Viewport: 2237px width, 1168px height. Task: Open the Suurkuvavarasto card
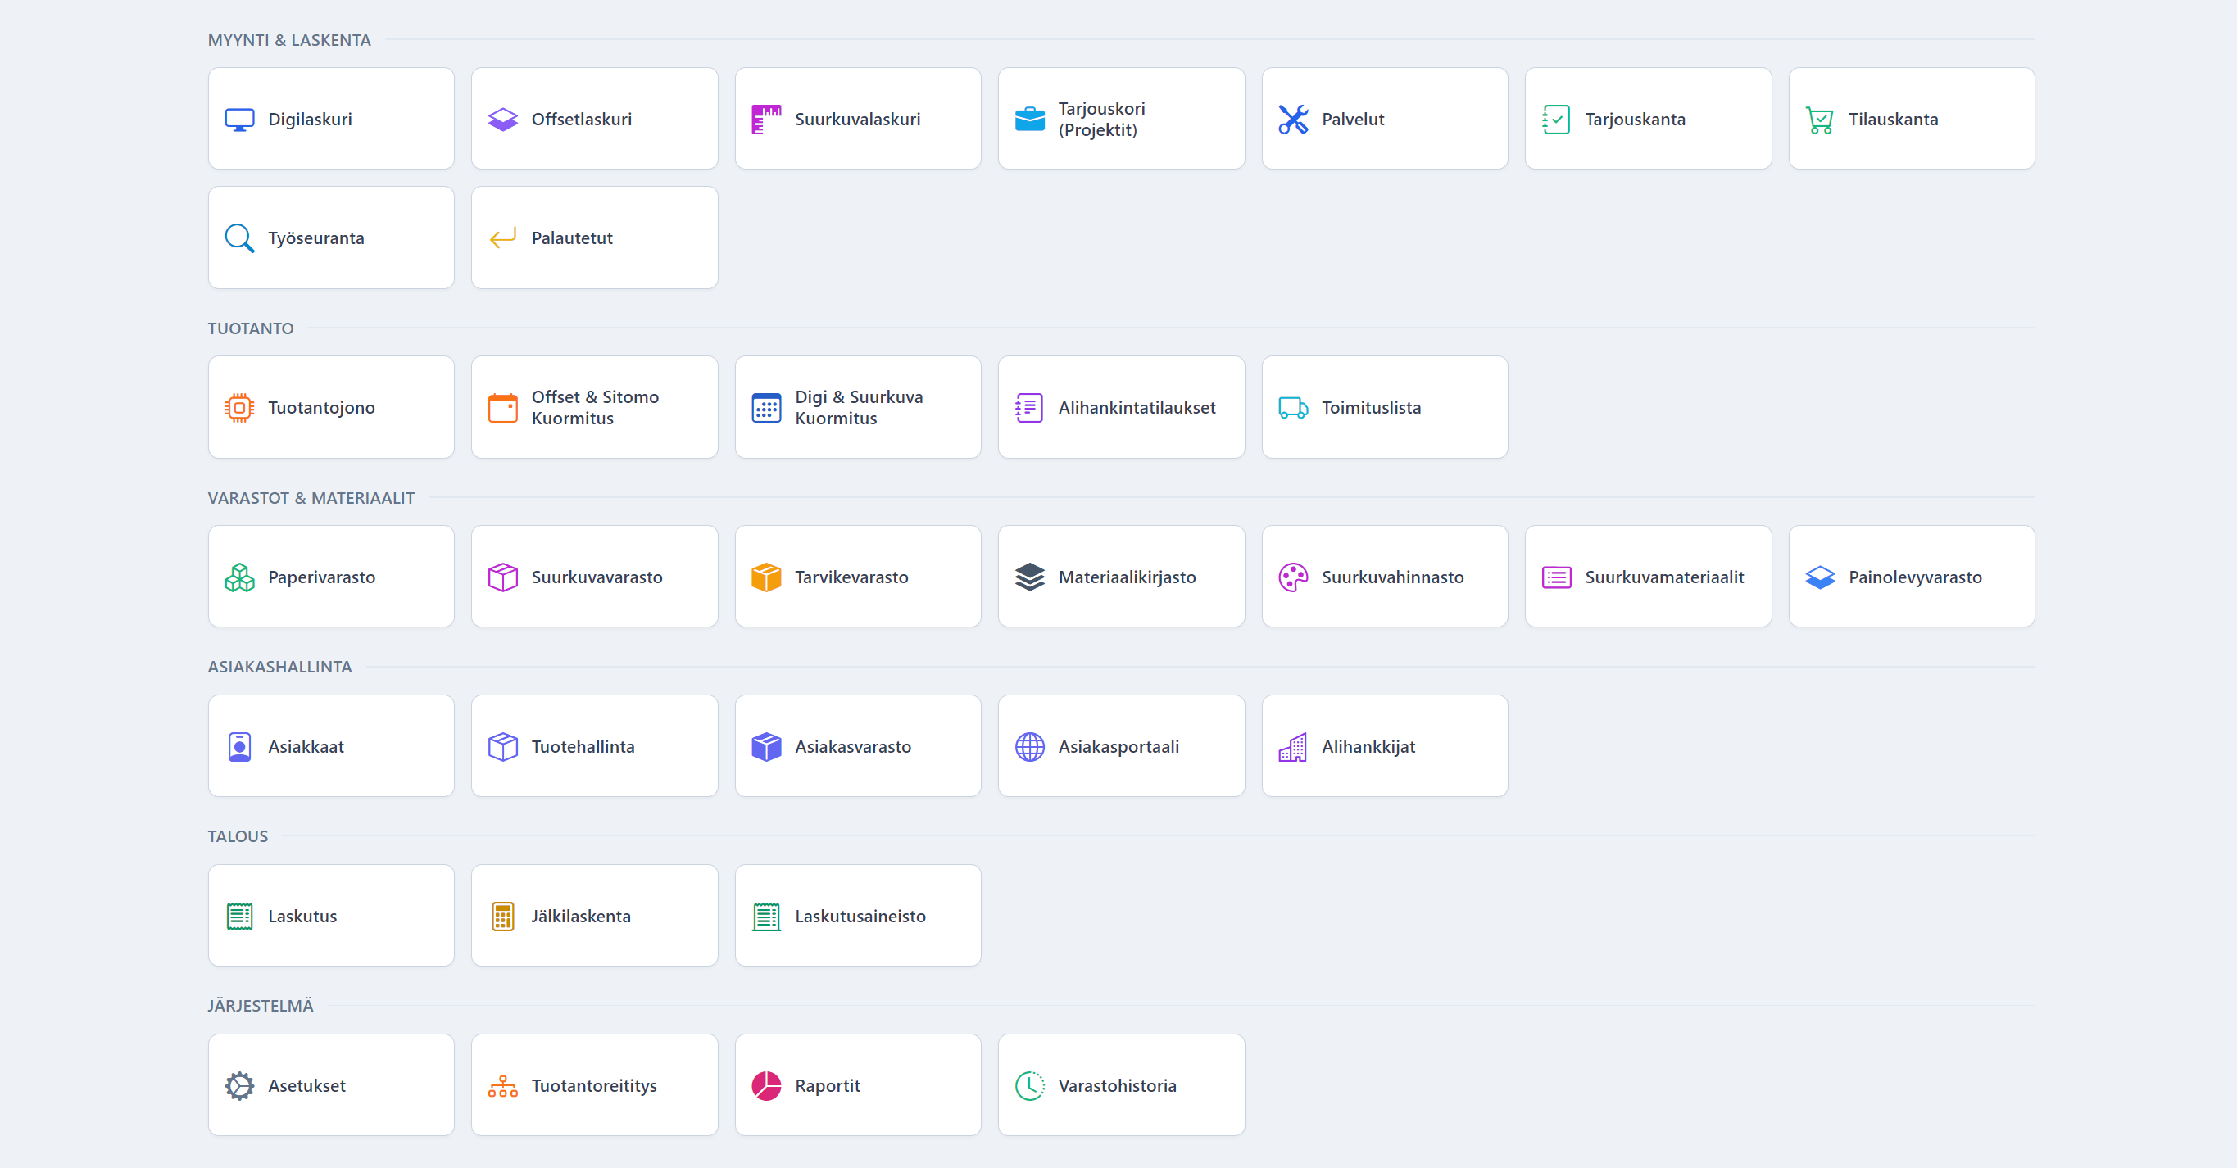pos(595,576)
